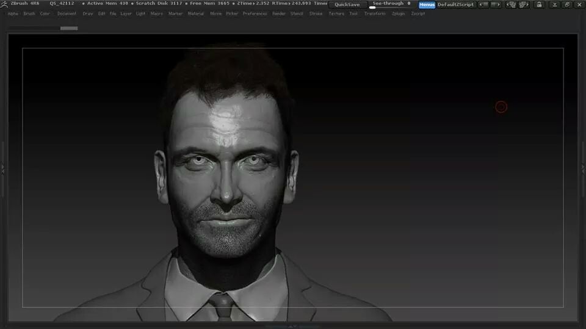Click the restore window icon
Image resolution: width=586 pixels, height=329 pixels.
tap(567, 4)
